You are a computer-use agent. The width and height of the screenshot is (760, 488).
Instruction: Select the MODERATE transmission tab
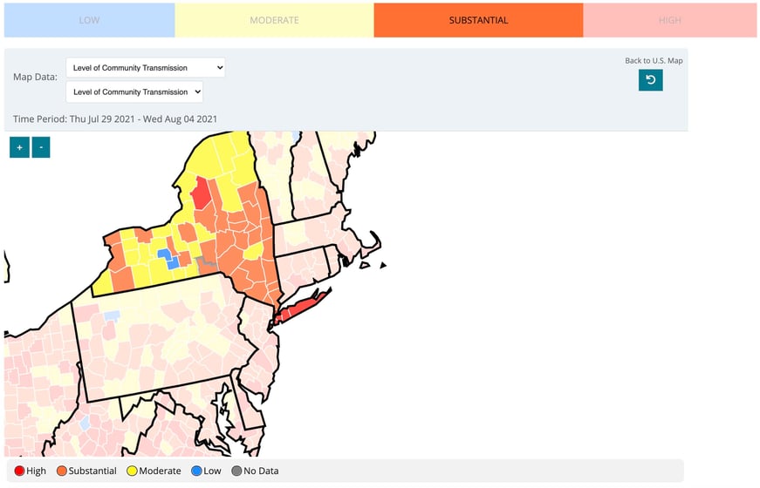tap(274, 20)
